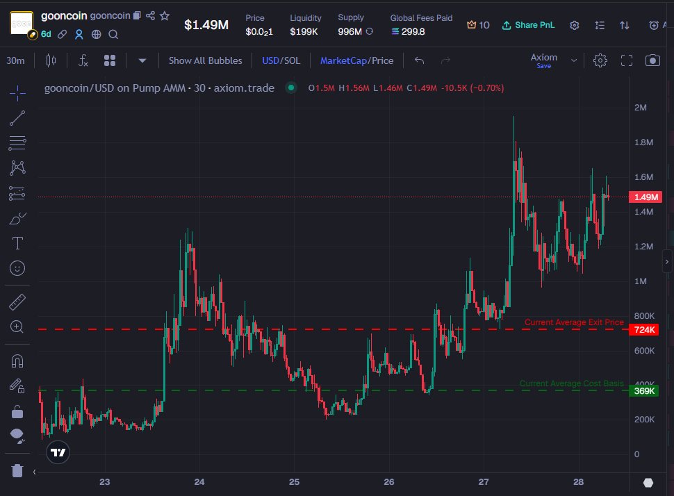Toggle stay in drawing mode
Screen dimensions: 674x496
17,386
